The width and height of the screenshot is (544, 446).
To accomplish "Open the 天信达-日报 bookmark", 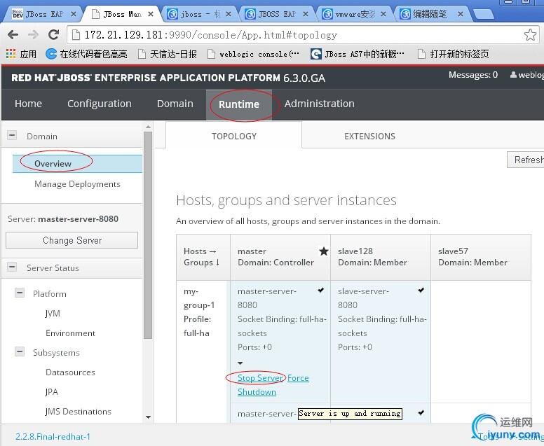I will click(x=168, y=54).
